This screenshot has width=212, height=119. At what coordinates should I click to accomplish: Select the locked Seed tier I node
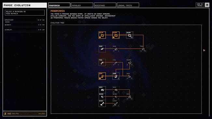116,49
